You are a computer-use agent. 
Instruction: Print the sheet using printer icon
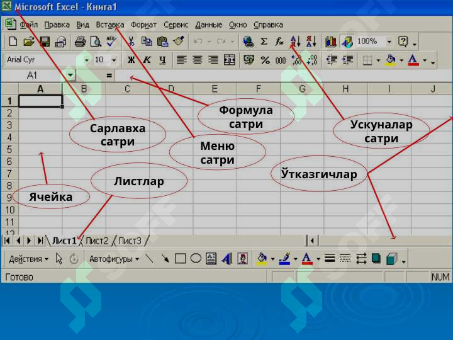pyautogui.click(x=80, y=42)
